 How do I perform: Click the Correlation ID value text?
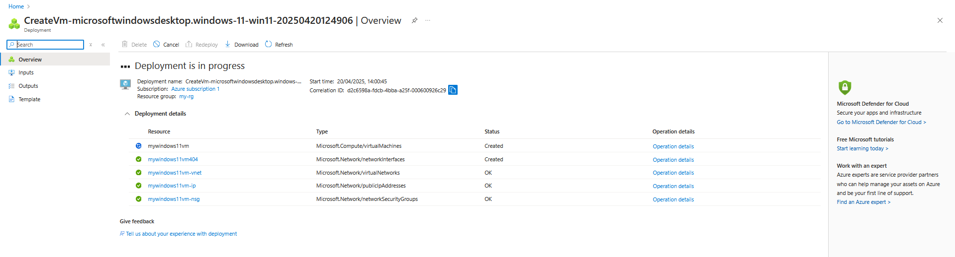coord(396,90)
